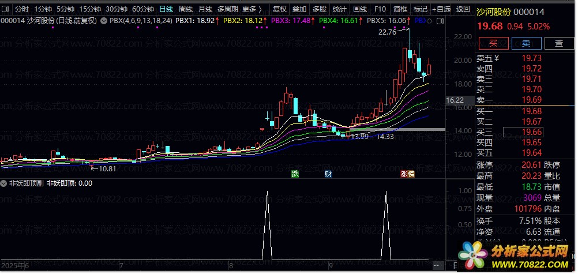Click the 涨榜 event marker on chart
Screen dimensions: 578x274
407,174
